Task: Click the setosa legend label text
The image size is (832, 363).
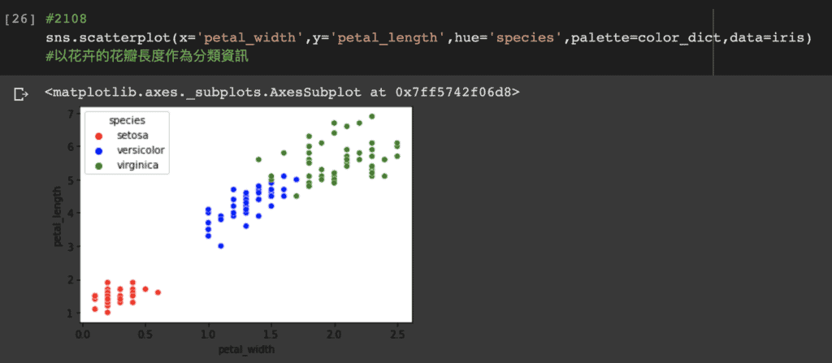Action: [132, 136]
